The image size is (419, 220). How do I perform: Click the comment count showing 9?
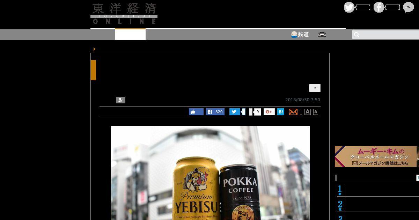[257, 112]
